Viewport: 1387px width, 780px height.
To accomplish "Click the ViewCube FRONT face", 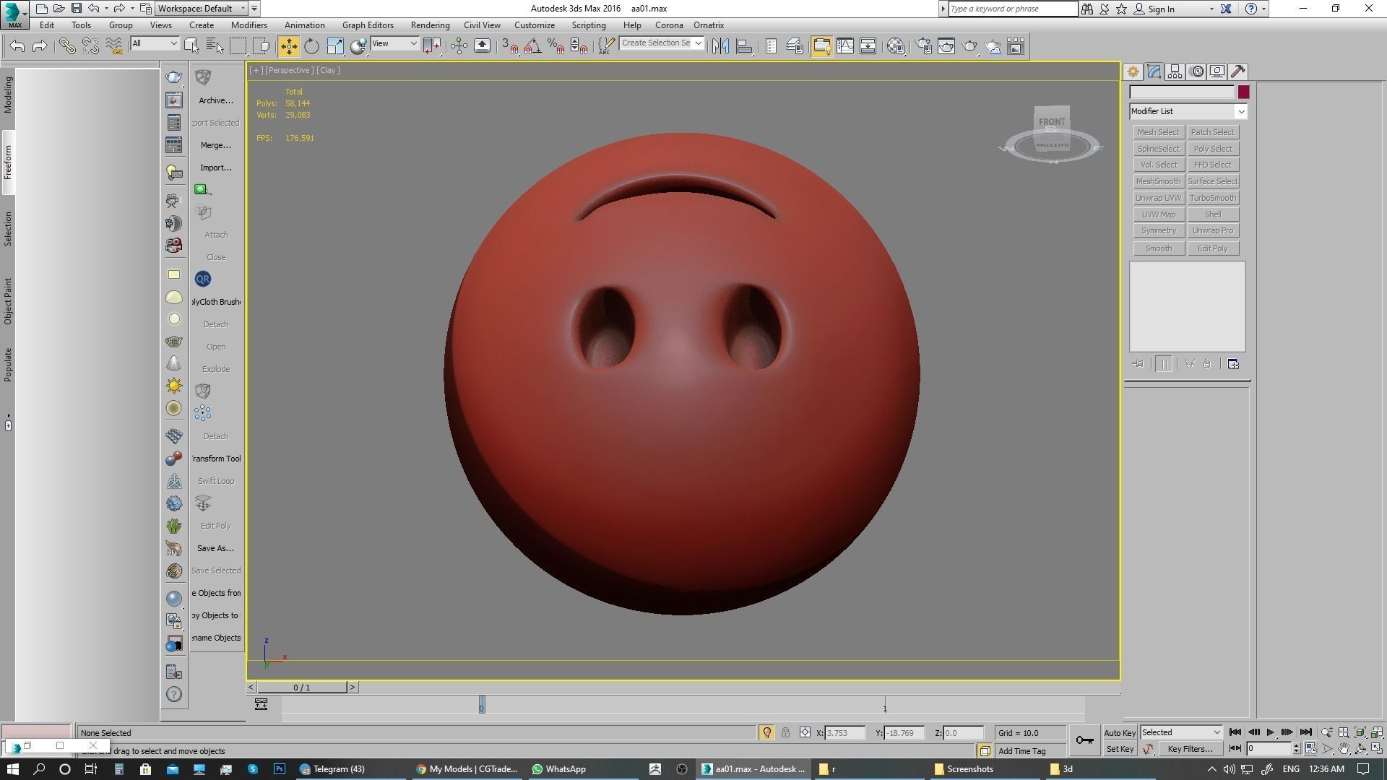I will coord(1052,121).
